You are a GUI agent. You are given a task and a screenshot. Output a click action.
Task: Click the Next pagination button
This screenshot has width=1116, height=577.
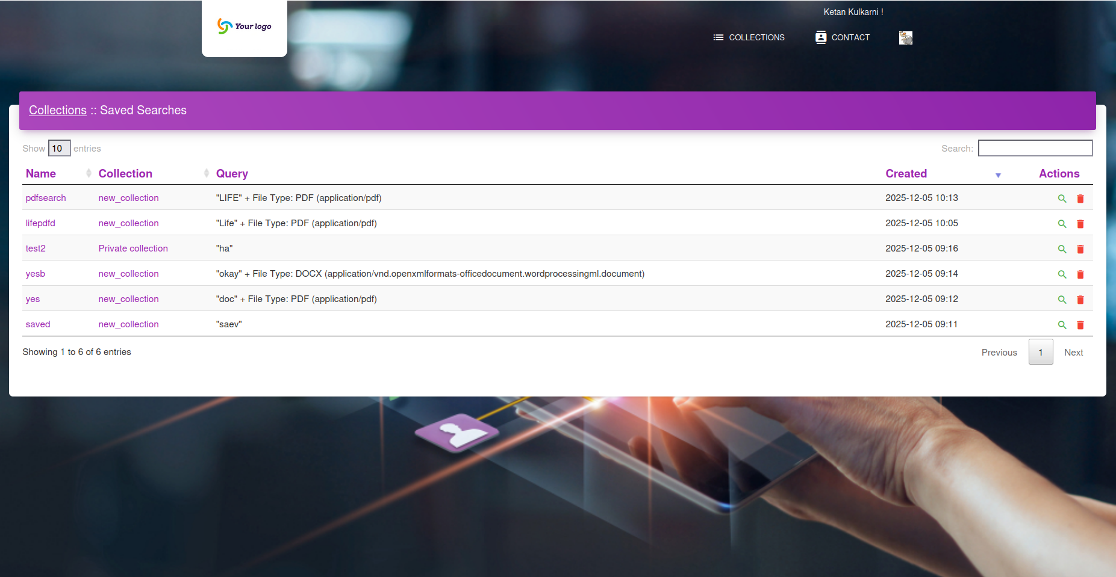click(x=1073, y=353)
